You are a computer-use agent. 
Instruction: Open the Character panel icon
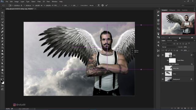pos(158,42)
